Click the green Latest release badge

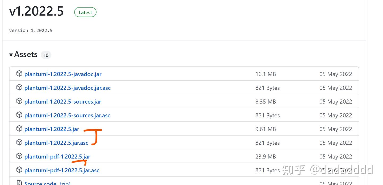pos(85,12)
